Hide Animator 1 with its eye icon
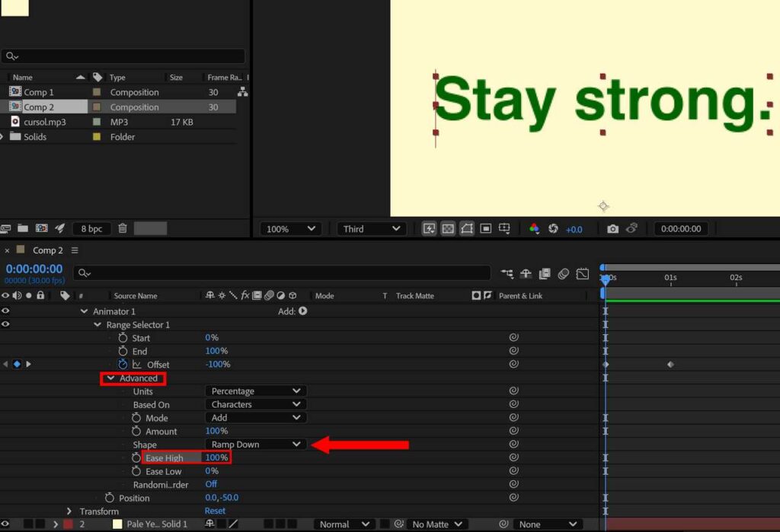780x532 pixels. (x=5, y=311)
